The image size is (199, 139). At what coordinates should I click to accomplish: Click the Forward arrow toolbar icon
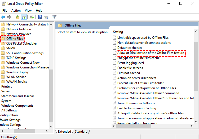9,17
